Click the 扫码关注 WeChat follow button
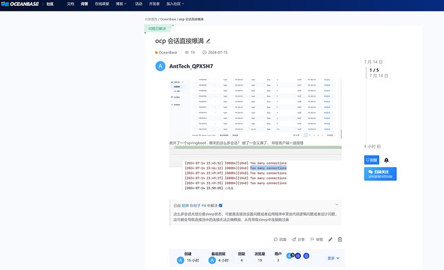 click(380, 174)
